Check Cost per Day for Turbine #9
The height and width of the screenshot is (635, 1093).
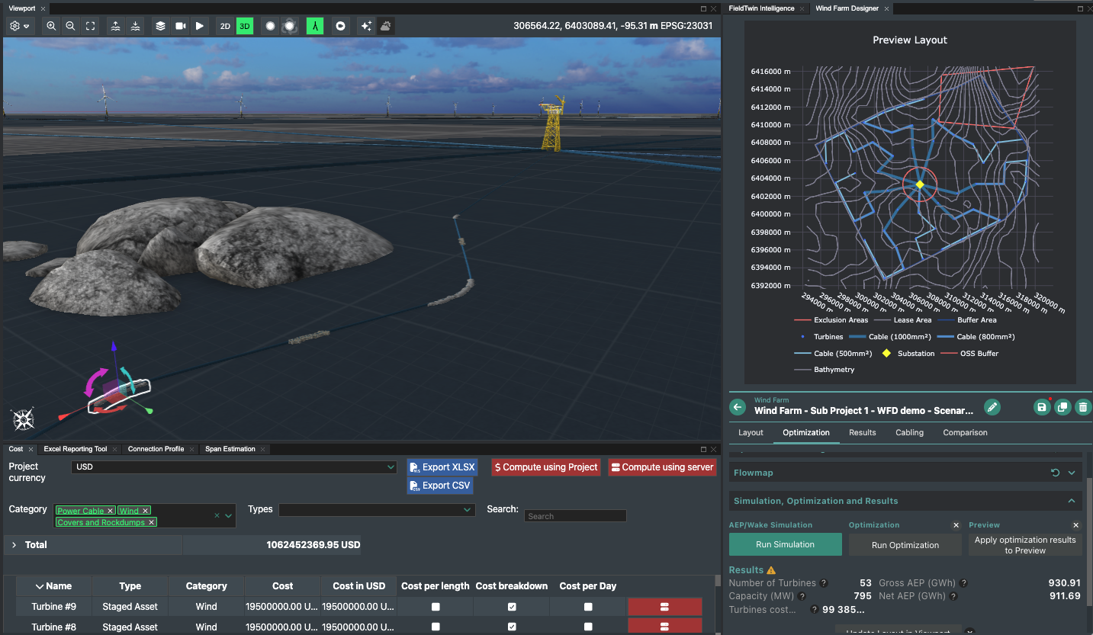coord(588,607)
